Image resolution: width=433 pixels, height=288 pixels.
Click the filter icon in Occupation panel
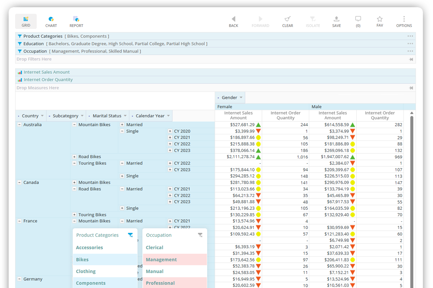tap(200, 235)
